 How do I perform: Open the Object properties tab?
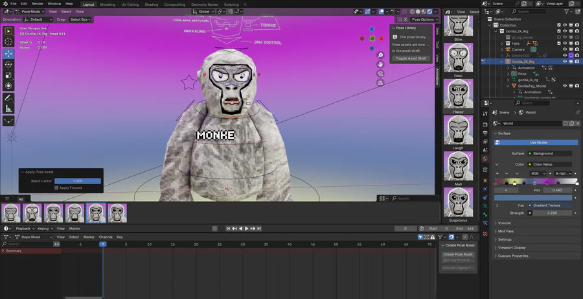click(485, 180)
